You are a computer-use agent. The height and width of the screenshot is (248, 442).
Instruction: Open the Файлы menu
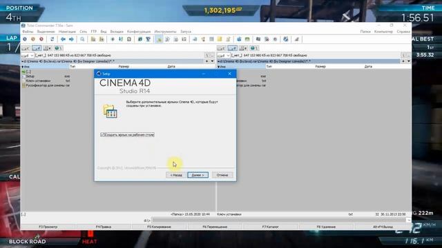[28, 32]
